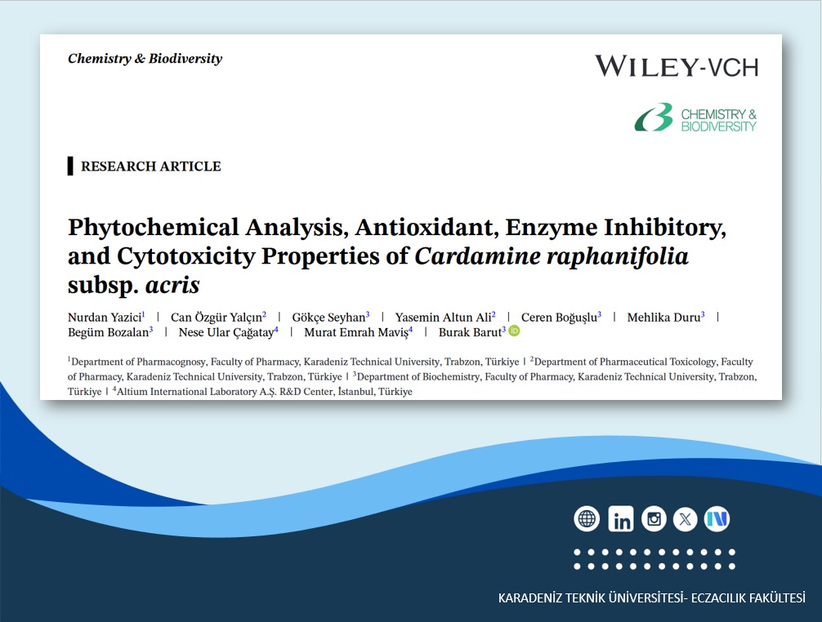The width and height of the screenshot is (822, 622).
Task: Click author name Can Özgür Yalçın
Action: 216,317
